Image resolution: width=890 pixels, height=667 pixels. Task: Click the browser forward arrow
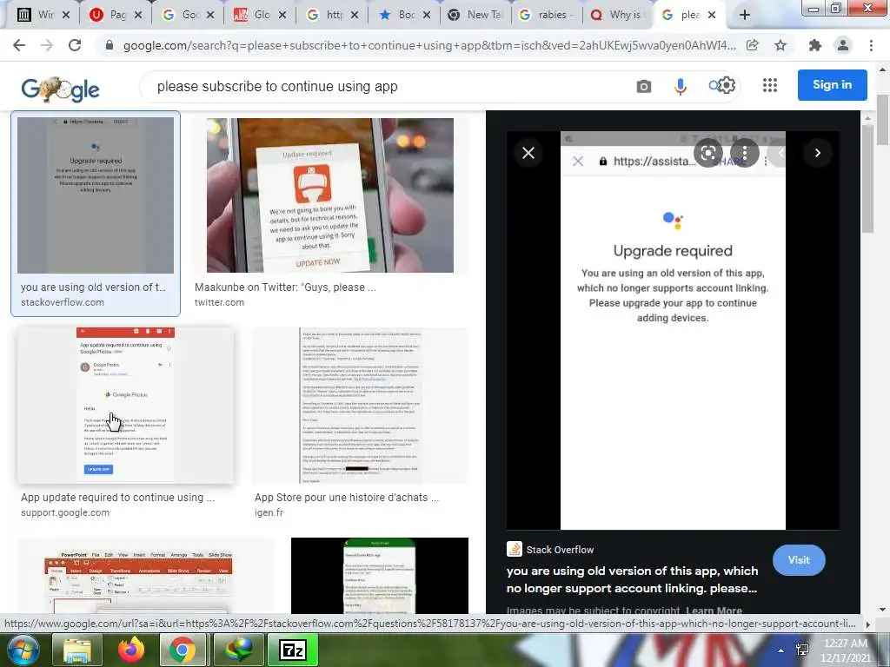click(47, 45)
